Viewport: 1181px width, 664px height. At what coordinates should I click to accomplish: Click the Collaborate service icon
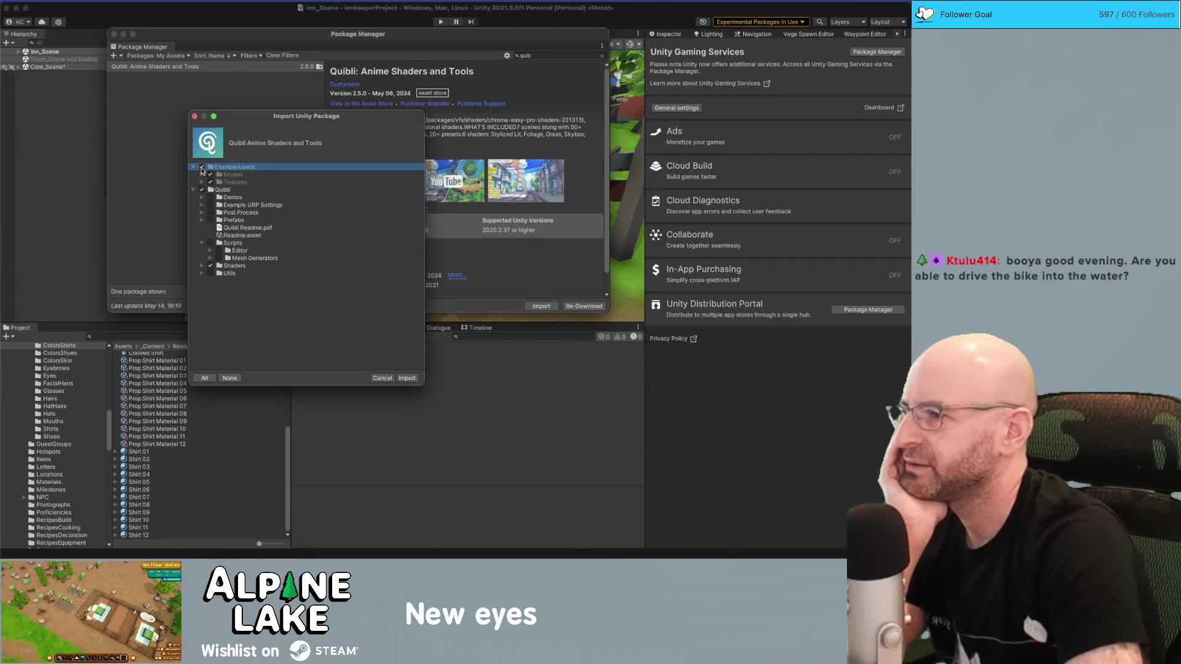[656, 235]
